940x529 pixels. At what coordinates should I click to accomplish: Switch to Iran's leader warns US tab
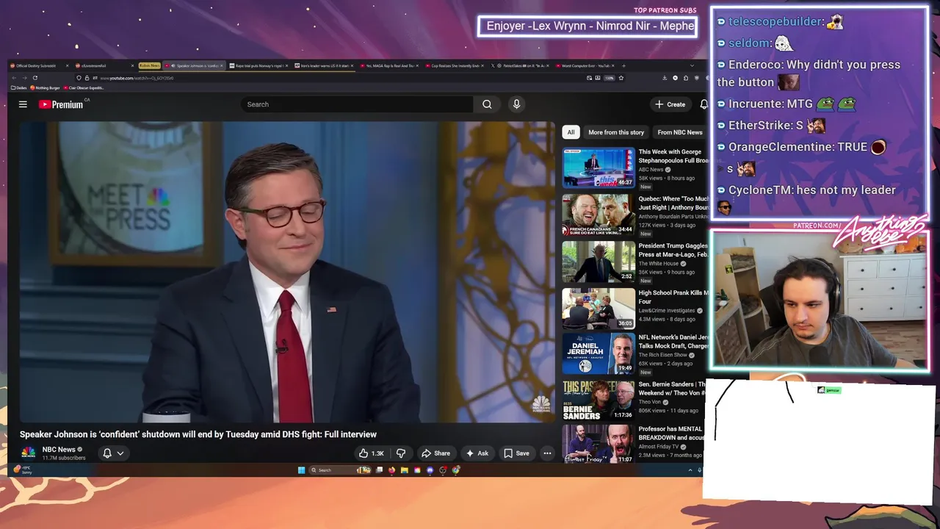point(323,65)
